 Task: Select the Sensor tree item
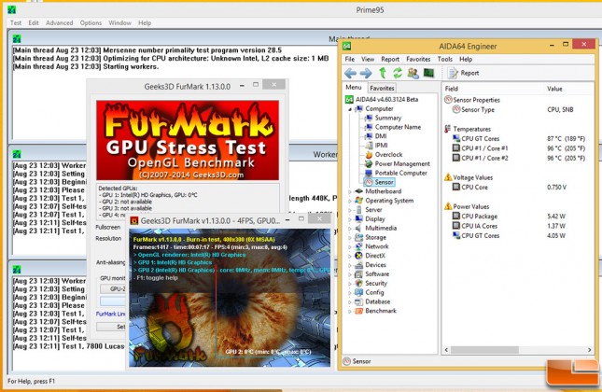point(379,182)
